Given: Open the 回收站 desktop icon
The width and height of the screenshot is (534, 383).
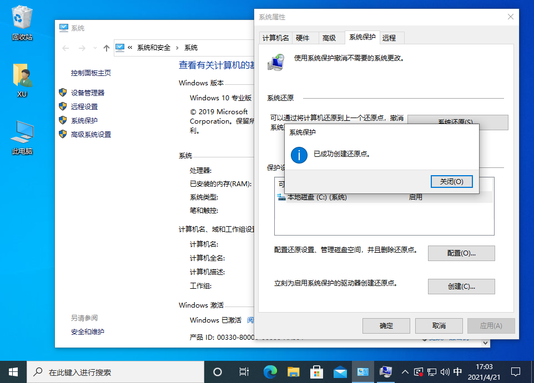Looking at the screenshot, I should [21, 21].
